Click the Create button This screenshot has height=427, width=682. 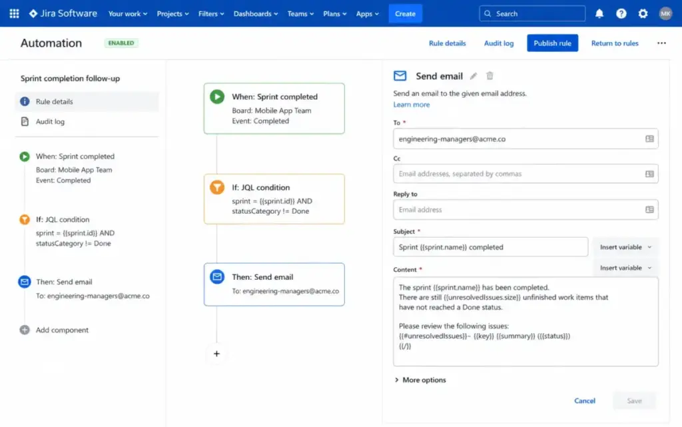click(405, 13)
